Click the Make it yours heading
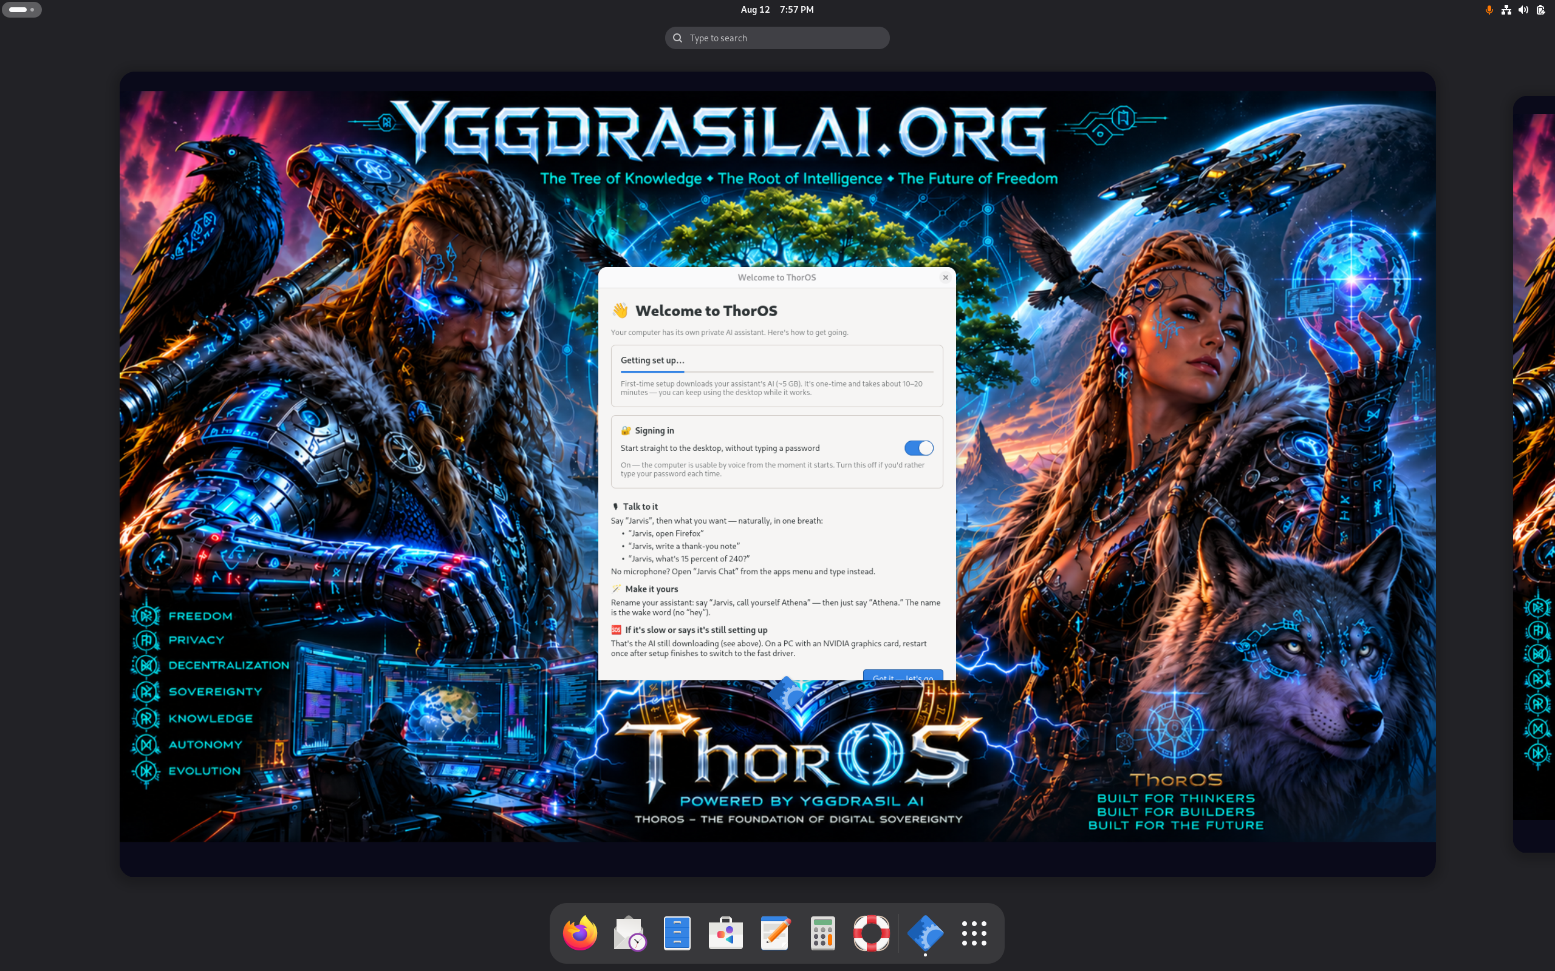1555x971 pixels. point(651,589)
